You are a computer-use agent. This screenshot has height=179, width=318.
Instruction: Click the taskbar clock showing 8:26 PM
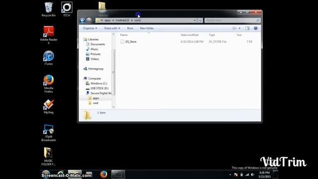[x=264, y=175]
